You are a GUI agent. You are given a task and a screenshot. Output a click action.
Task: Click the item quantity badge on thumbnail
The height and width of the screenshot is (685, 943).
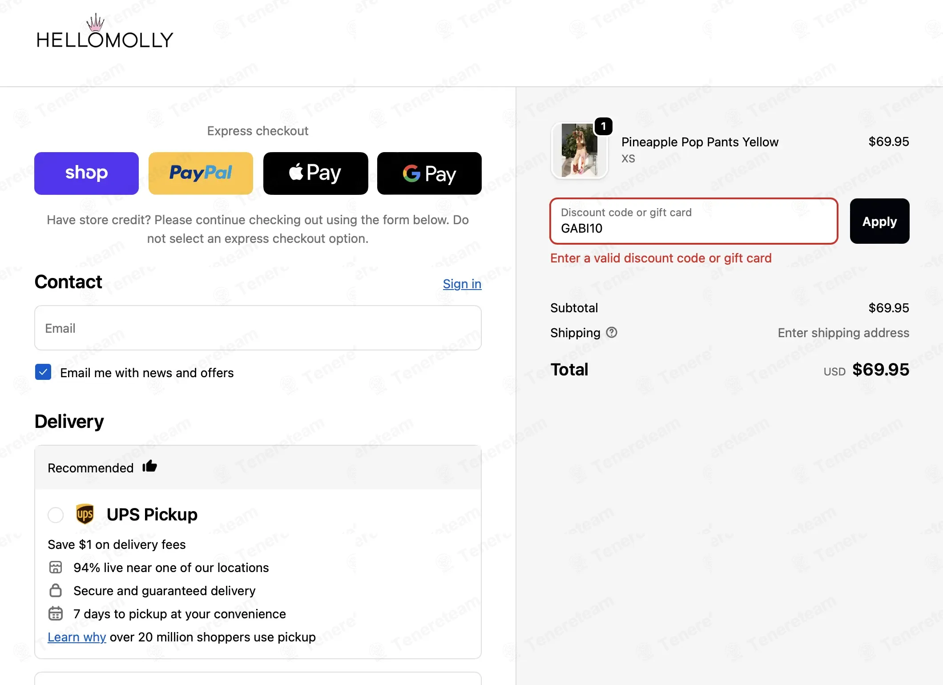pyautogui.click(x=604, y=126)
